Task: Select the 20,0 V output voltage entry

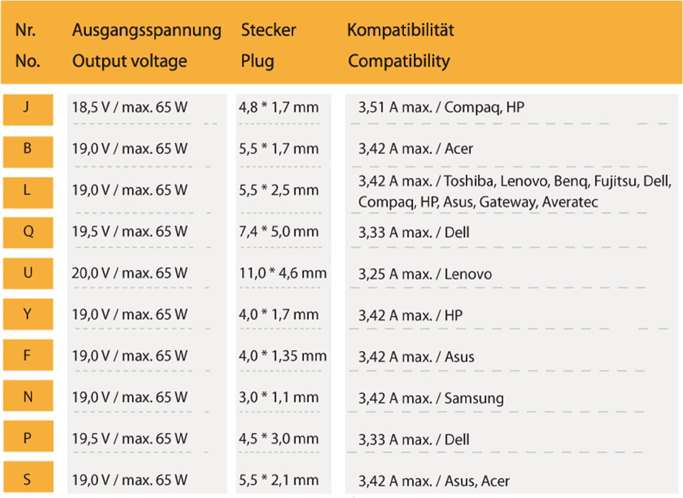Action: click(x=129, y=273)
